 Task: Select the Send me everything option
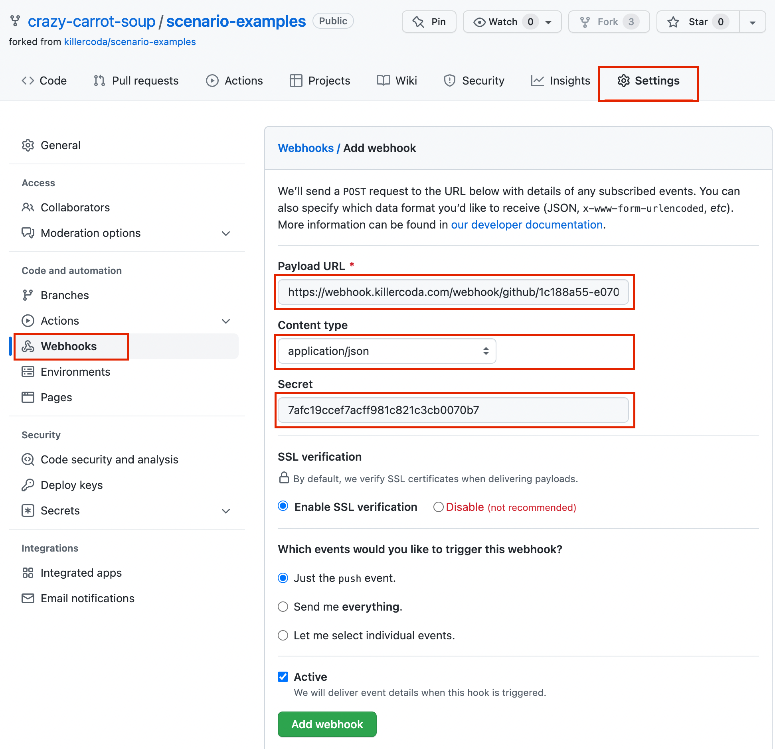click(283, 607)
